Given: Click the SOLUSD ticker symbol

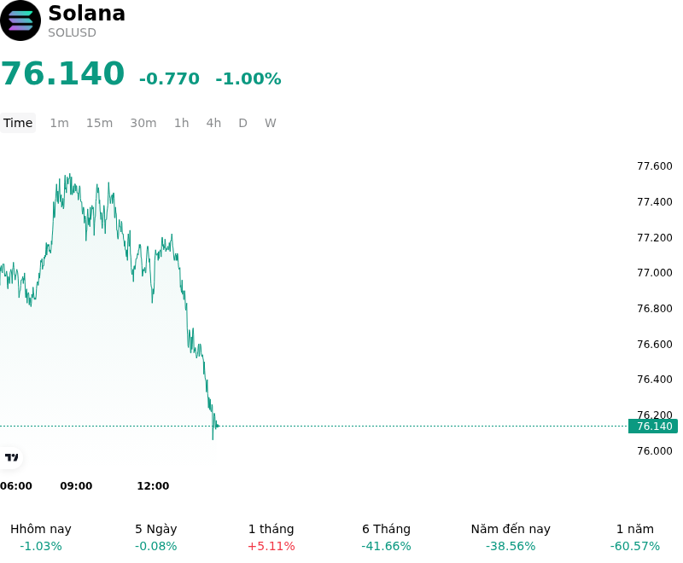Looking at the screenshot, I should (x=72, y=32).
